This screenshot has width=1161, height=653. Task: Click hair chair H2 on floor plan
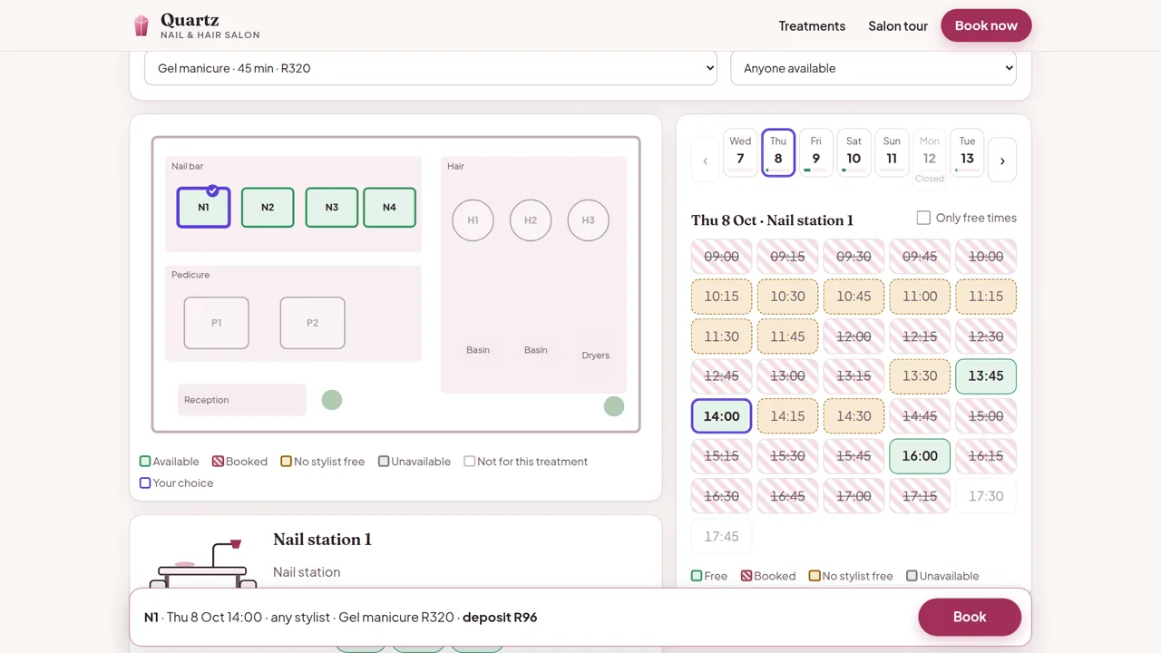(531, 220)
